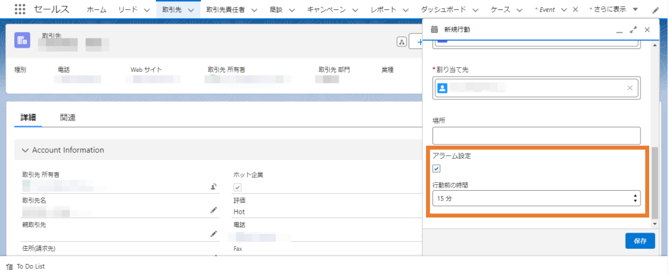This screenshot has width=668, height=275.
Task: Click the 保存 button
Action: (x=639, y=240)
